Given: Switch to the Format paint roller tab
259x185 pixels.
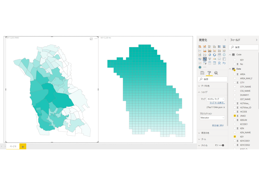Looking at the screenshot, I should coord(209,73).
